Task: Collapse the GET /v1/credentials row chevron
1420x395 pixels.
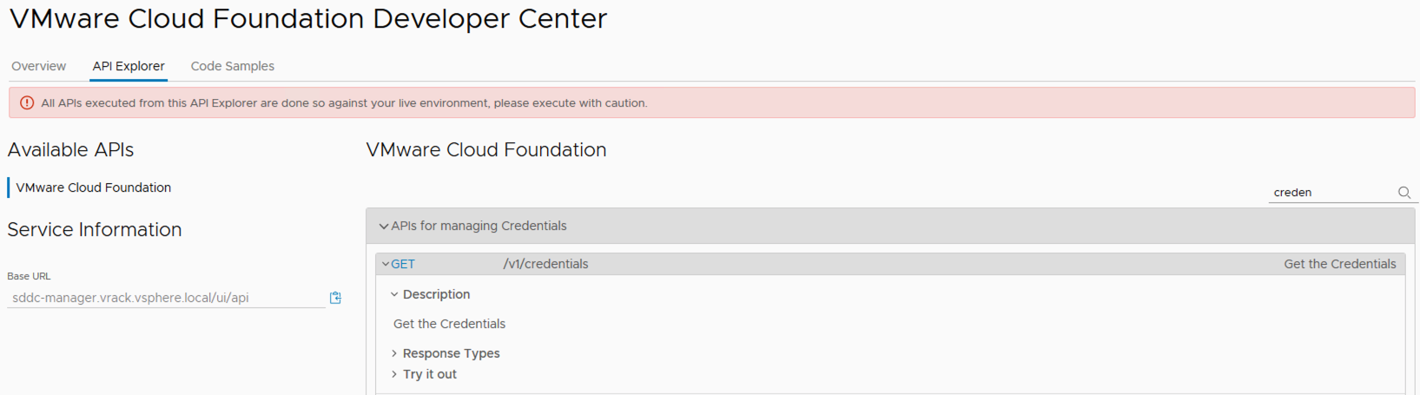Action: tap(386, 264)
